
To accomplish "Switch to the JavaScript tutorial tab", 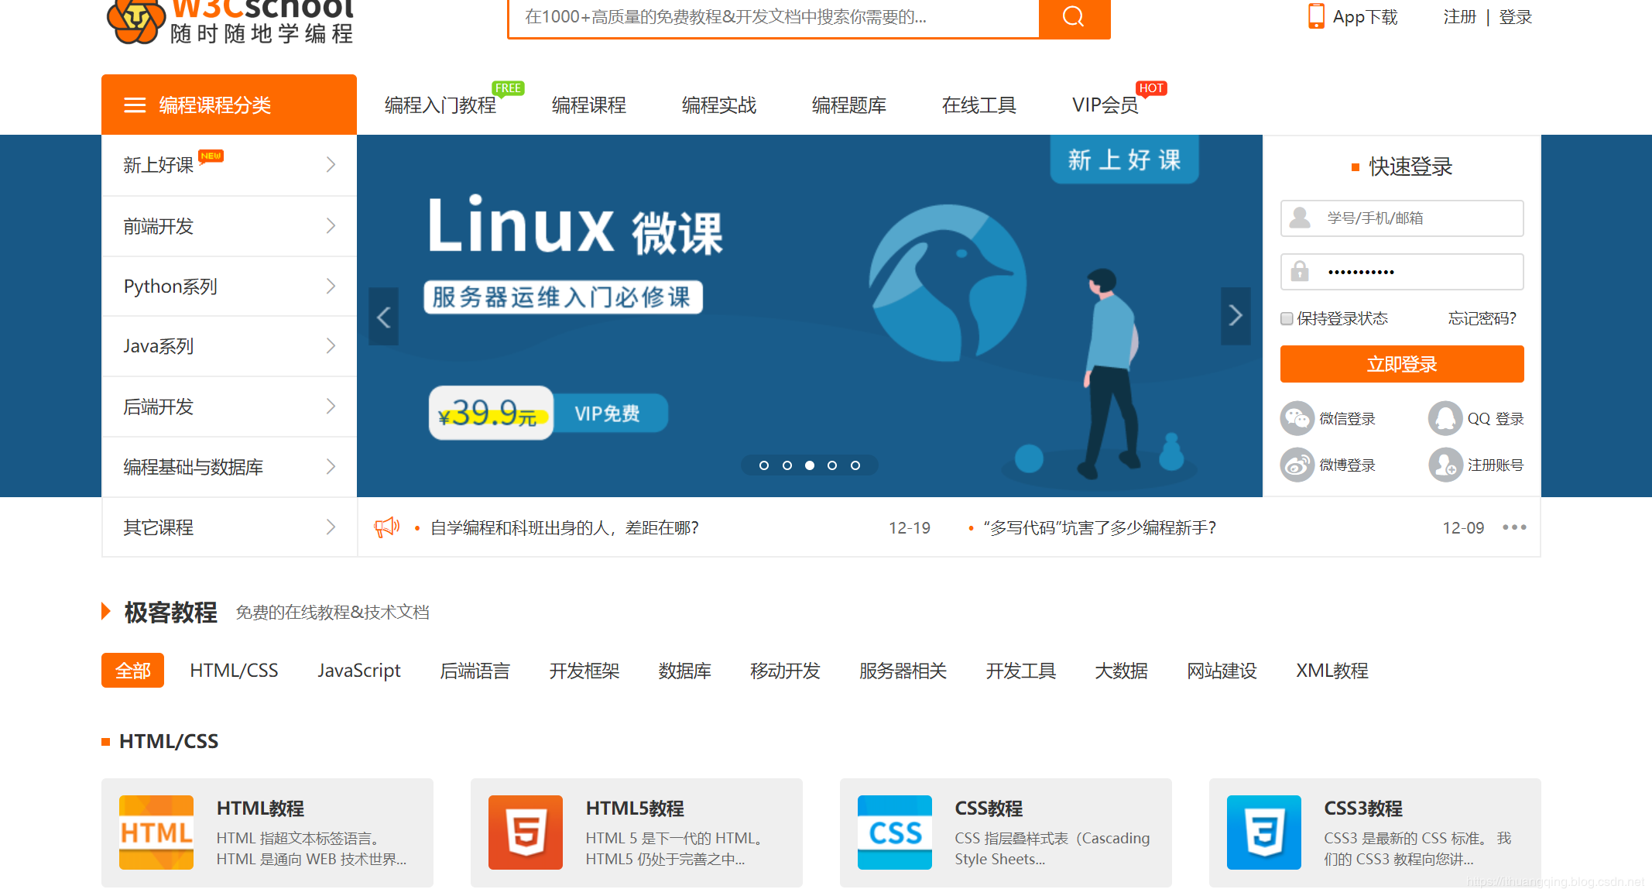I will (x=358, y=671).
